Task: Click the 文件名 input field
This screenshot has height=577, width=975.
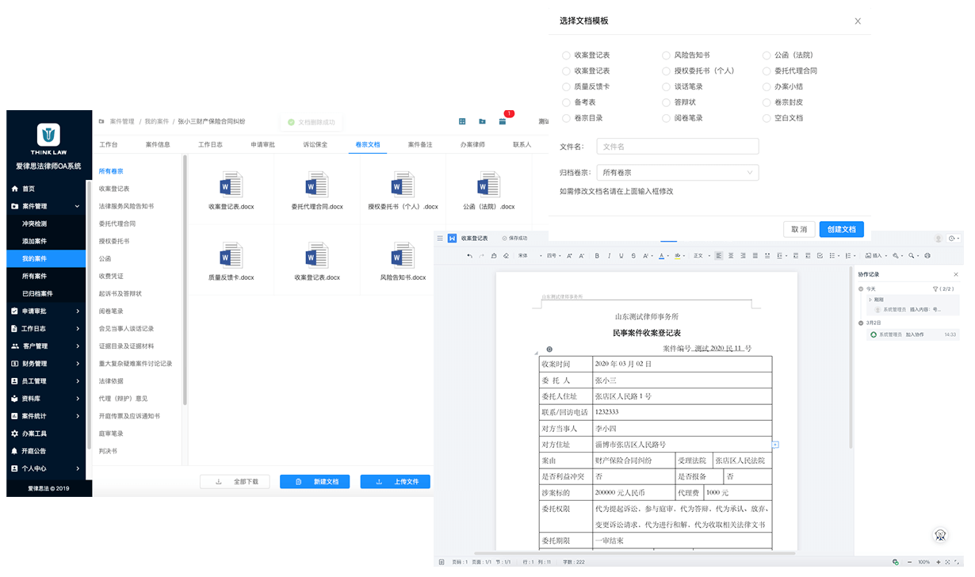Action: [x=677, y=147]
